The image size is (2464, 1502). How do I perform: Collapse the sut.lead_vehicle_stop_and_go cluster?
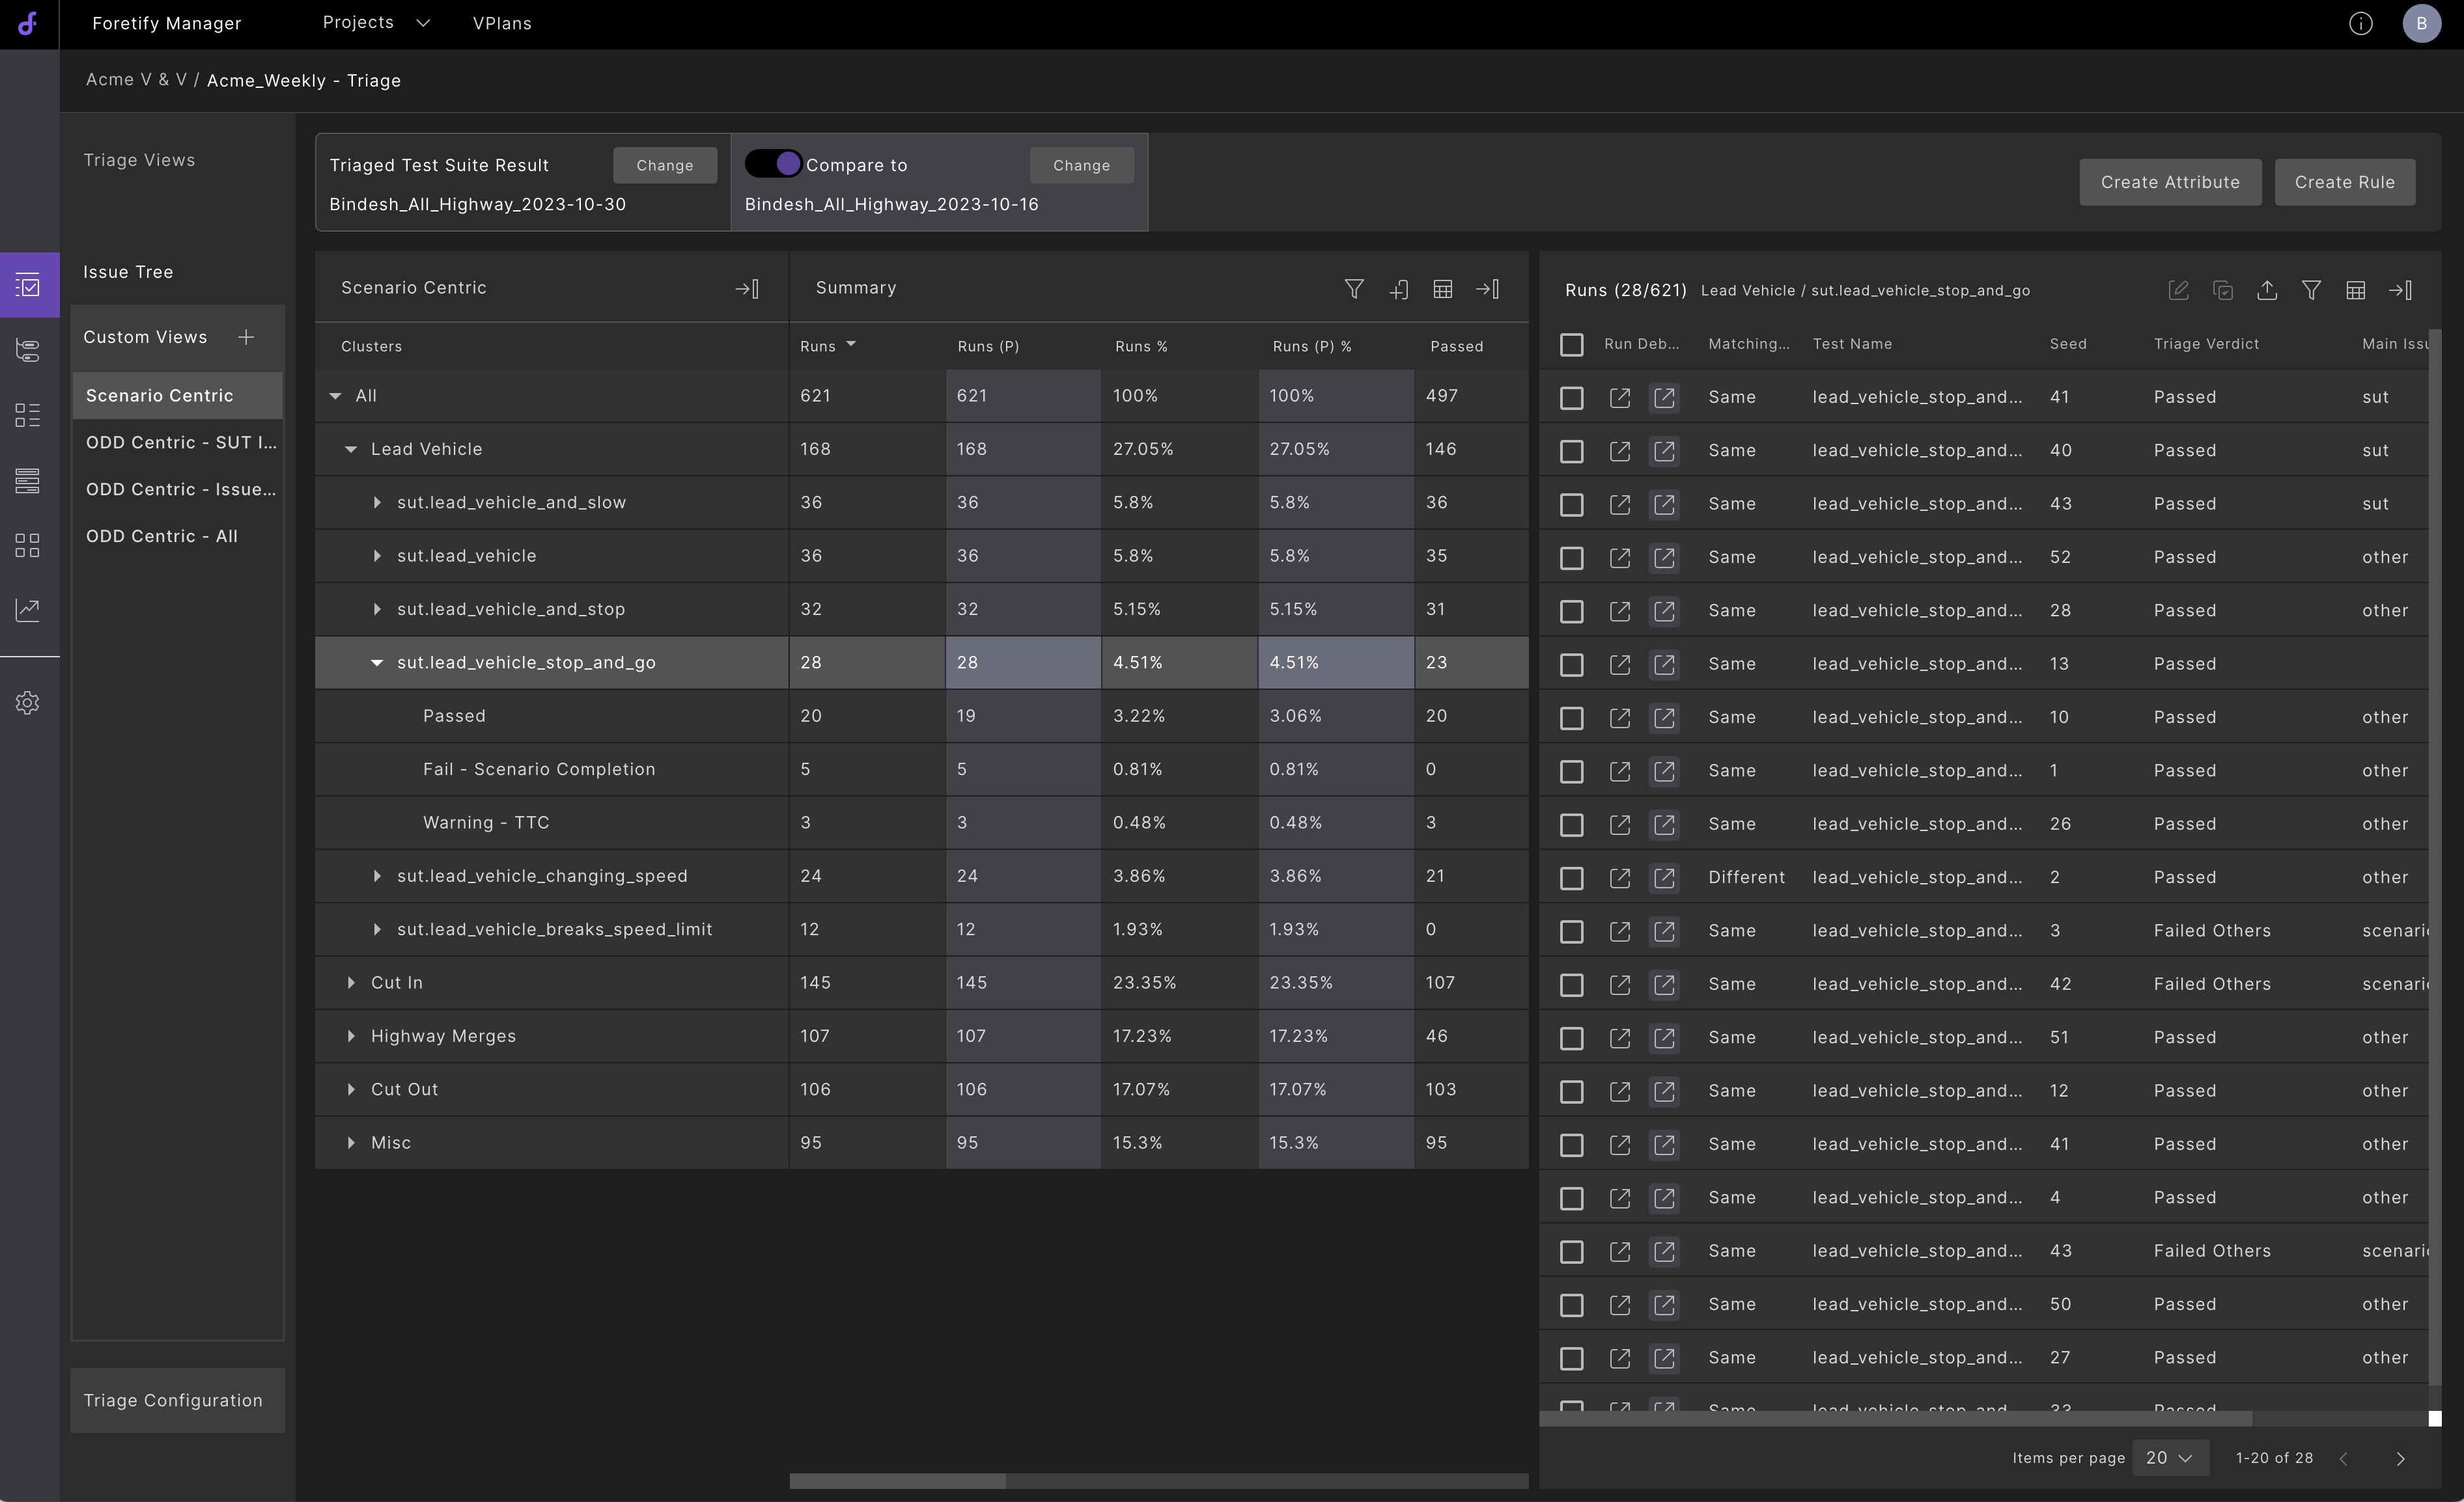(377, 662)
